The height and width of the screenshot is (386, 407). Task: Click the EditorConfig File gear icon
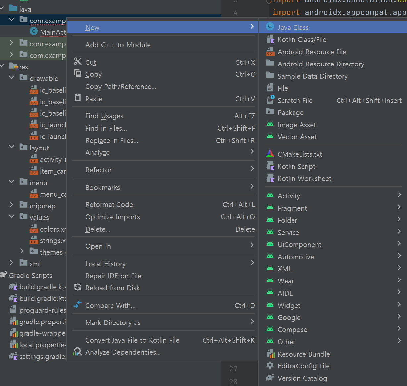pyautogui.click(x=270, y=365)
